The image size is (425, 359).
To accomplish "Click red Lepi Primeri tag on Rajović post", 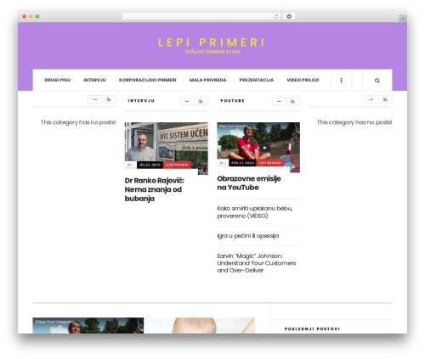I will [x=177, y=165].
